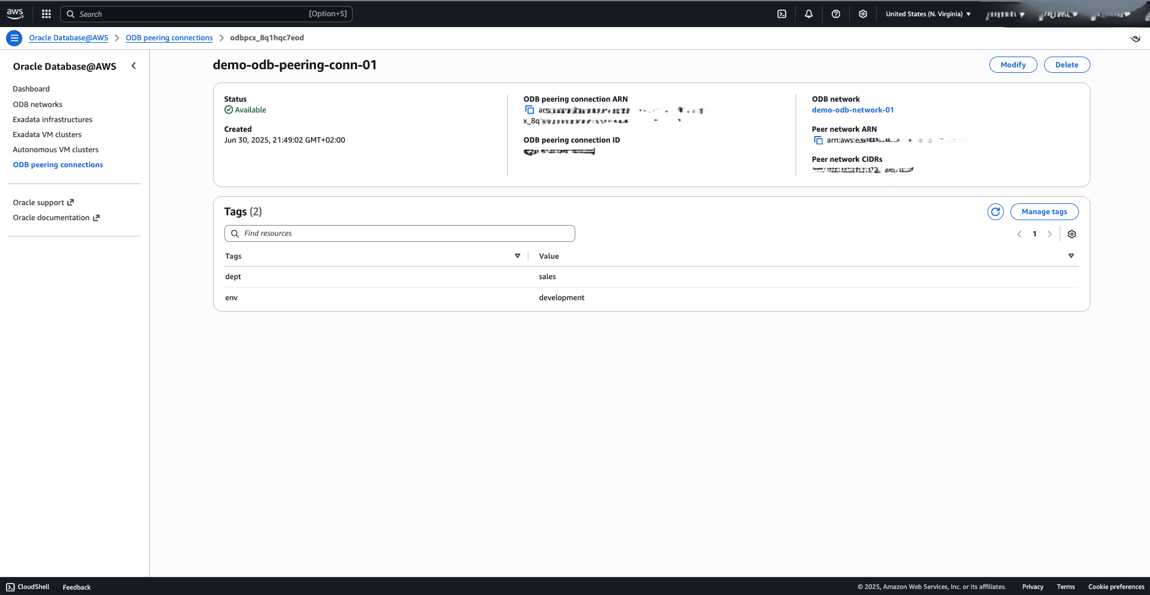Screen dimensions: 1150x595
Task: Go to page 1 of tags pagination
Action: 1034,234
